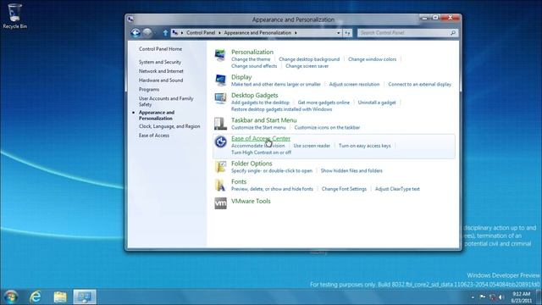Open Network and Internet category
This screenshot has width=542, height=305.
(161, 71)
